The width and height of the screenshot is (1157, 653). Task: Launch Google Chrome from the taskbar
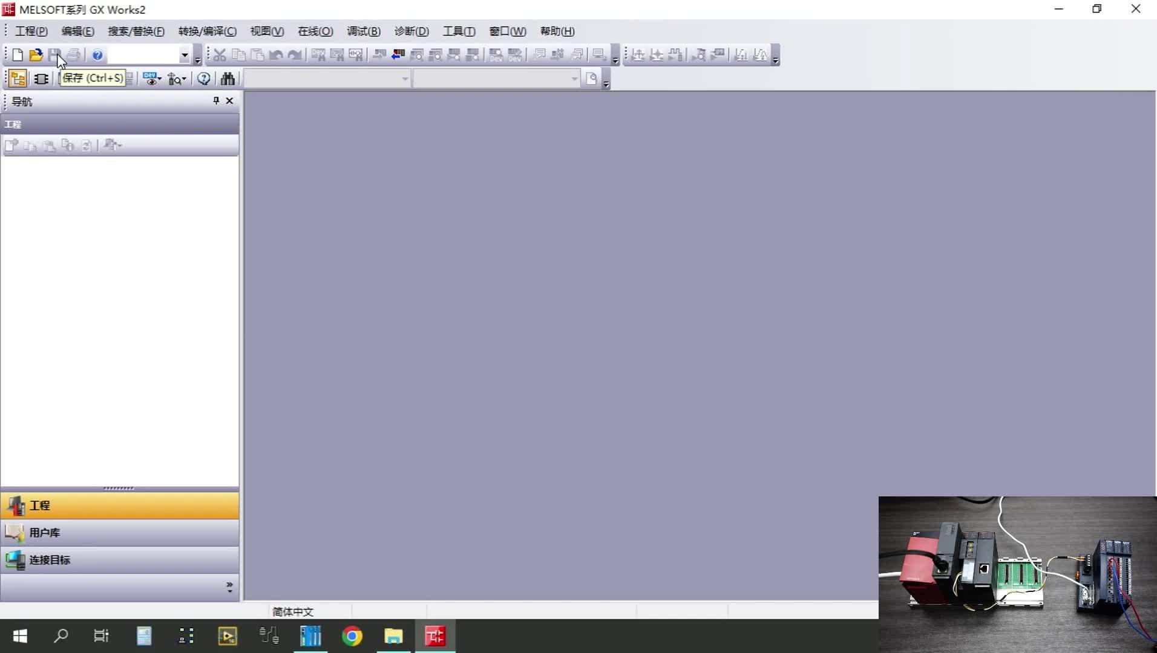352,636
